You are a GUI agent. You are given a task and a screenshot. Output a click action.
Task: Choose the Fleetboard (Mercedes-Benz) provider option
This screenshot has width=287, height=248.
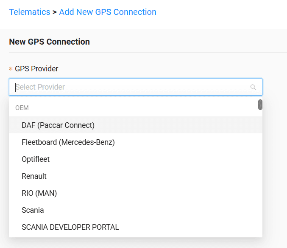pyautogui.click(x=68, y=142)
